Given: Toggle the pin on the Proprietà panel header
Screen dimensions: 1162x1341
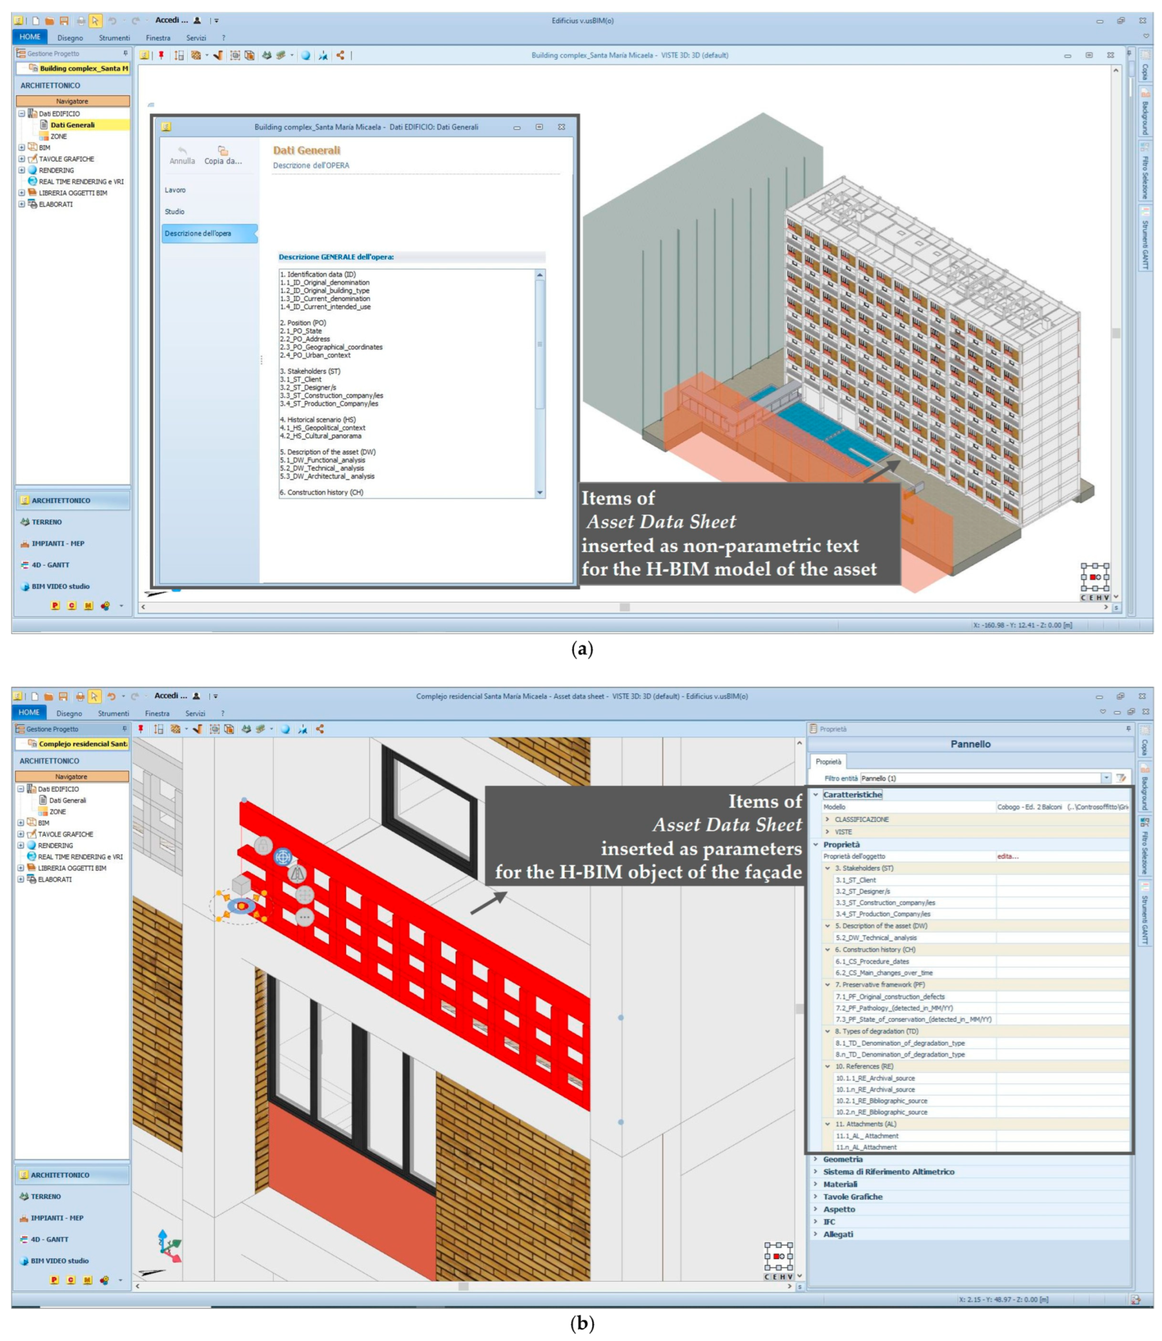Looking at the screenshot, I should [x=1128, y=729].
